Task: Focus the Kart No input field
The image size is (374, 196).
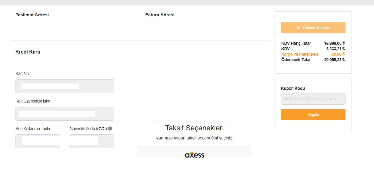Action: 65,86
